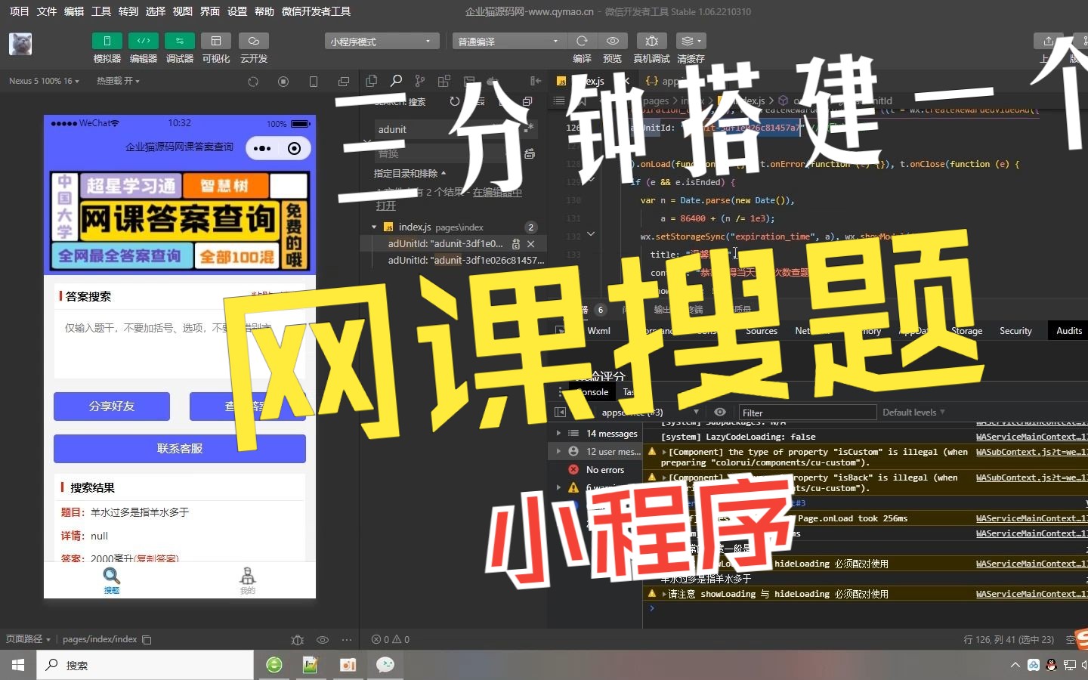The width and height of the screenshot is (1088, 680).
Task: Open the 文件 menu
Action: 47,11
